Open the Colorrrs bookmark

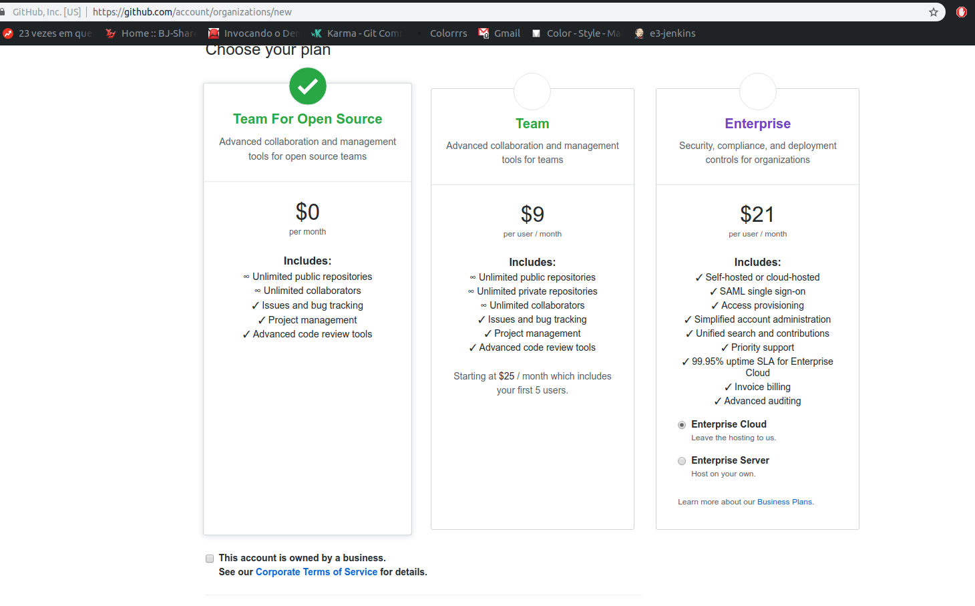click(442, 33)
